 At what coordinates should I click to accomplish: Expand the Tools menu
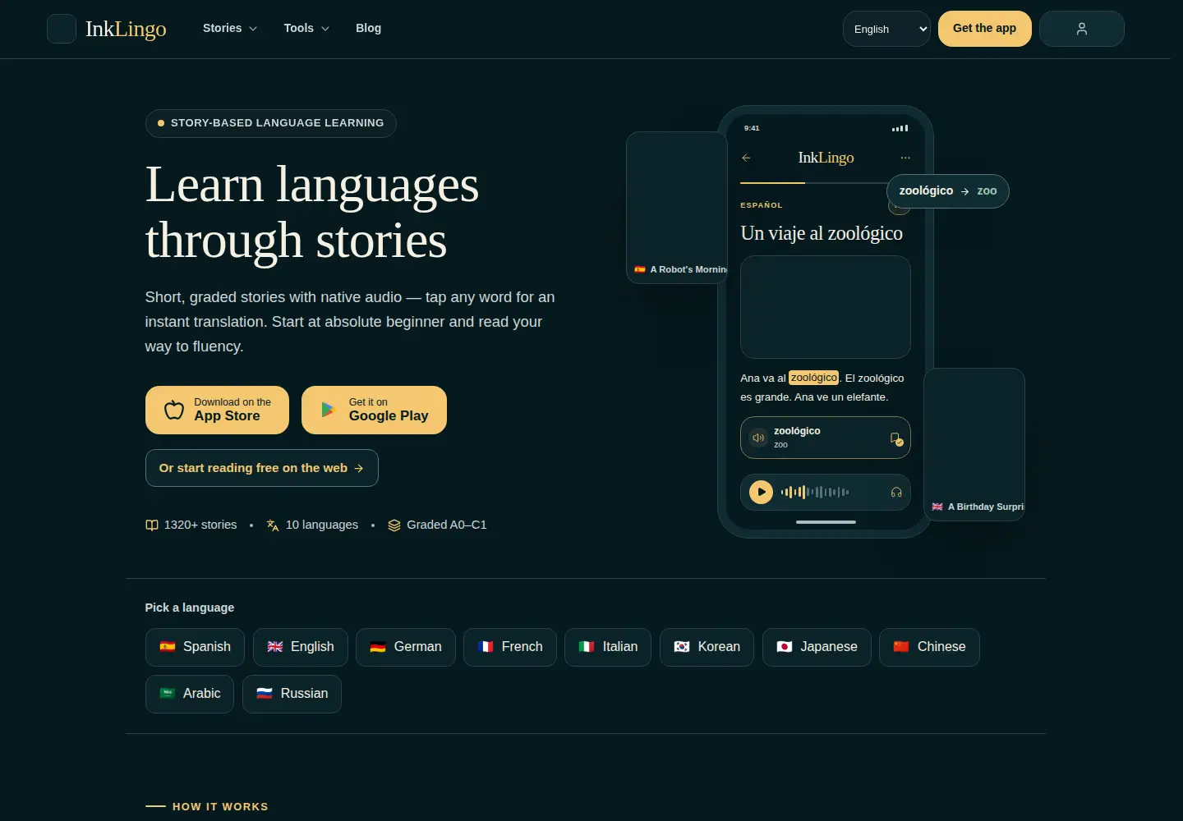[x=306, y=28]
